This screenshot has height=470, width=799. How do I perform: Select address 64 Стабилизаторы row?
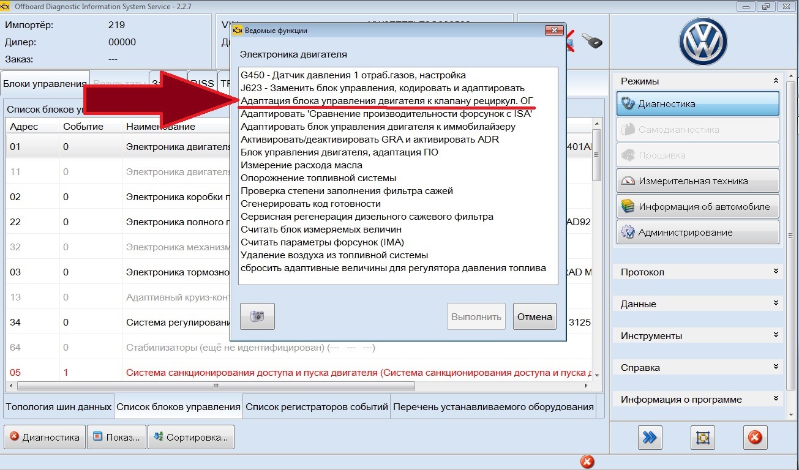tap(299, 348)
